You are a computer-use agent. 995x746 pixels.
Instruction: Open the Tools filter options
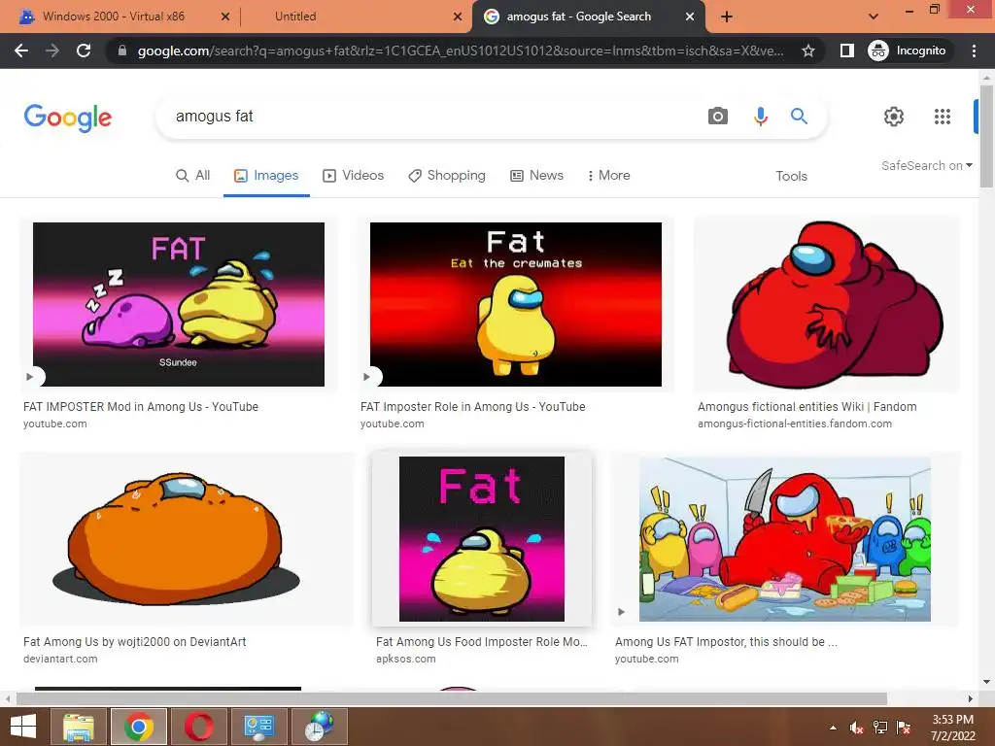click(791, 177)
